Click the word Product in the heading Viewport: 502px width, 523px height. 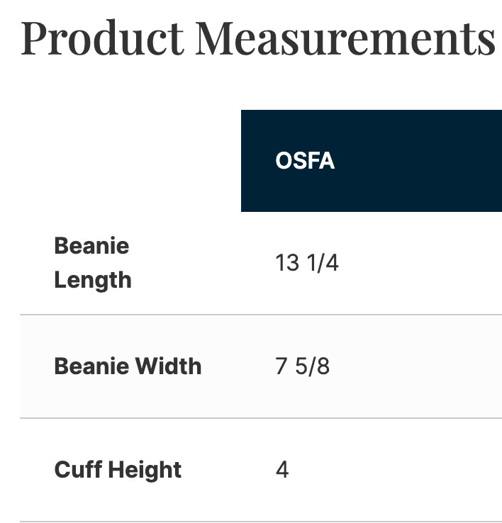pos(102,38)
